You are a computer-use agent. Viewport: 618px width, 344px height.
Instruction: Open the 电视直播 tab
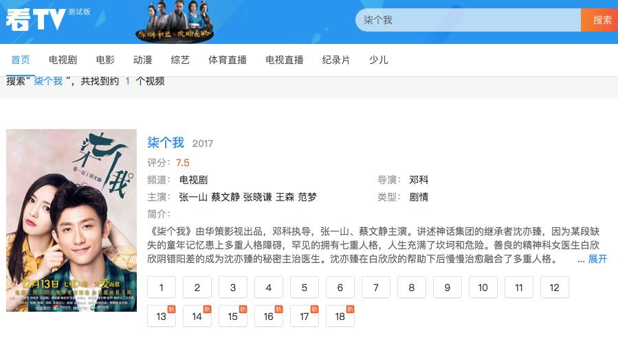(284, 60)
